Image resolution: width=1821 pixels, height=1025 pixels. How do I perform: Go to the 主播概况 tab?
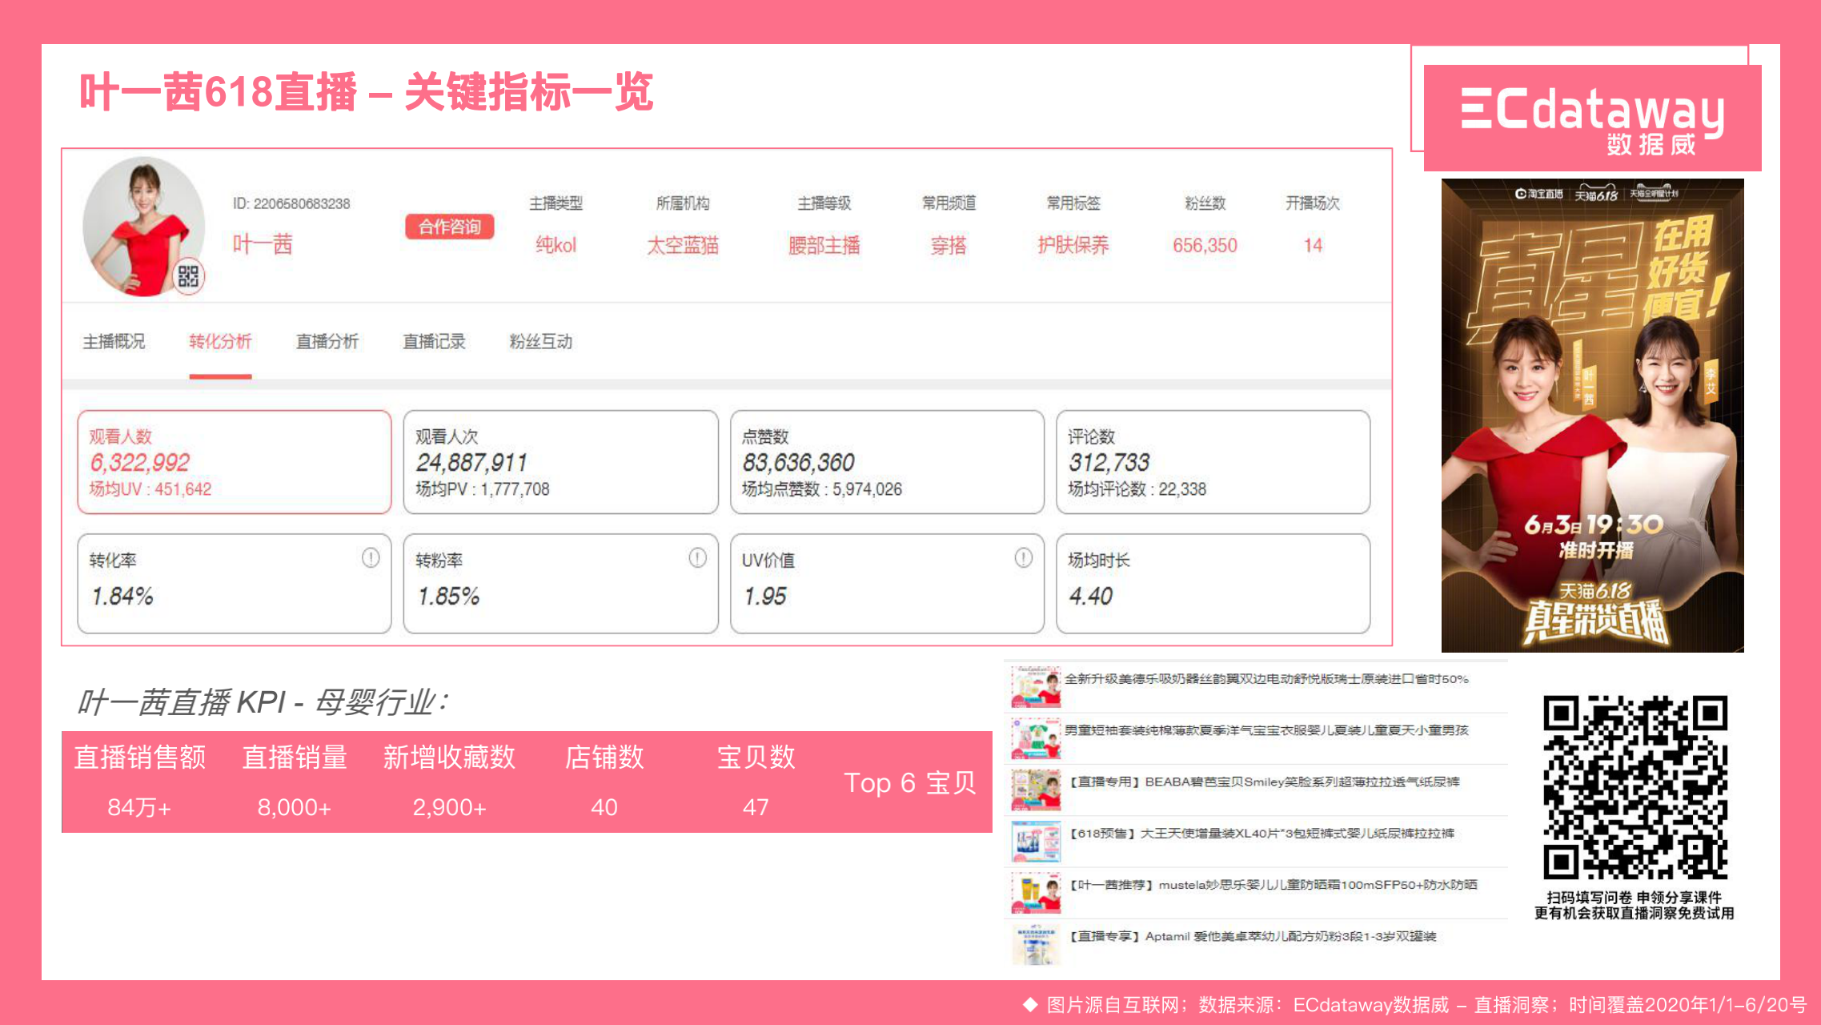tap(114, 342)
